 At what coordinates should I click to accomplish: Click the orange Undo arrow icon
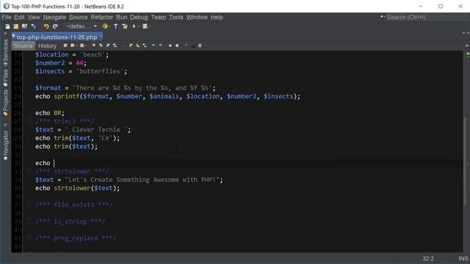[x=46, y=26]
